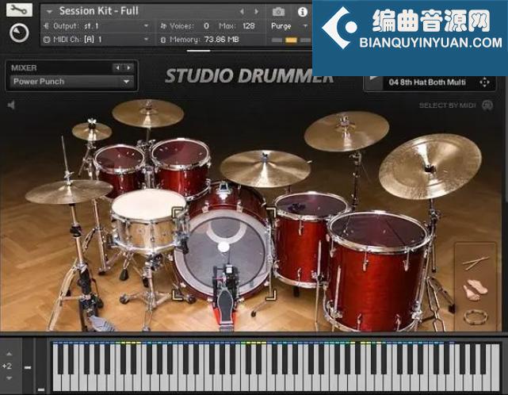Select the tambourine icon
Screen dimensions: 508x395
click(x=476, y=317)
